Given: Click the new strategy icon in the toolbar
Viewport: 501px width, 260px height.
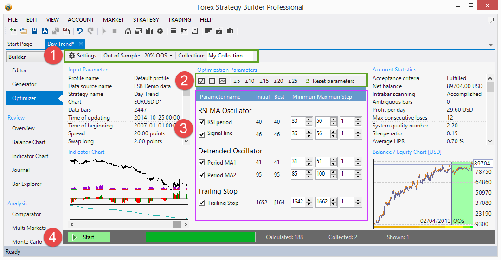Looking at the screenshot, I should point(13,31).
